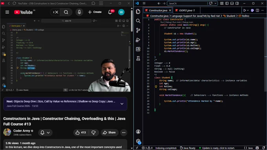This screenshot has width=267, height=150.
Task: Open YouTube notifications bell
Action: 110,12
